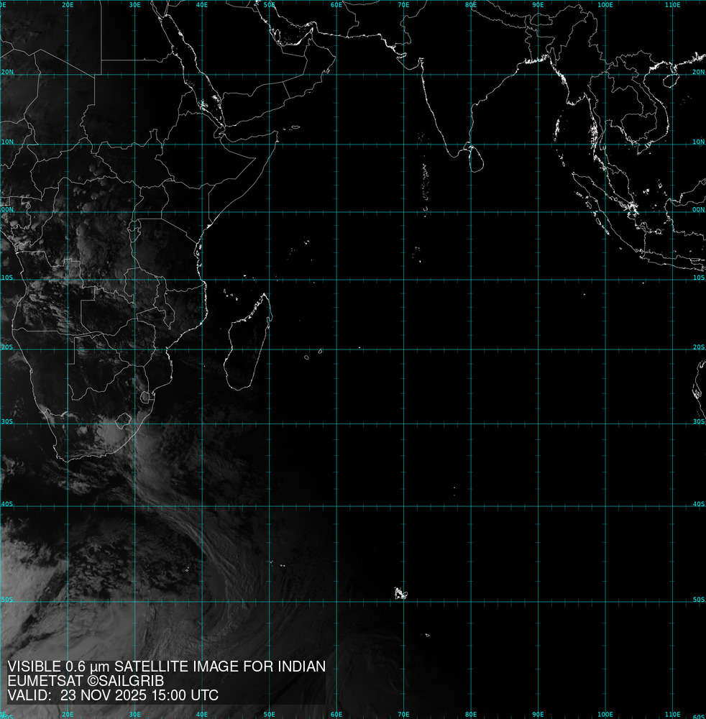Click the 30E longitude label at top

pos(135,5)
